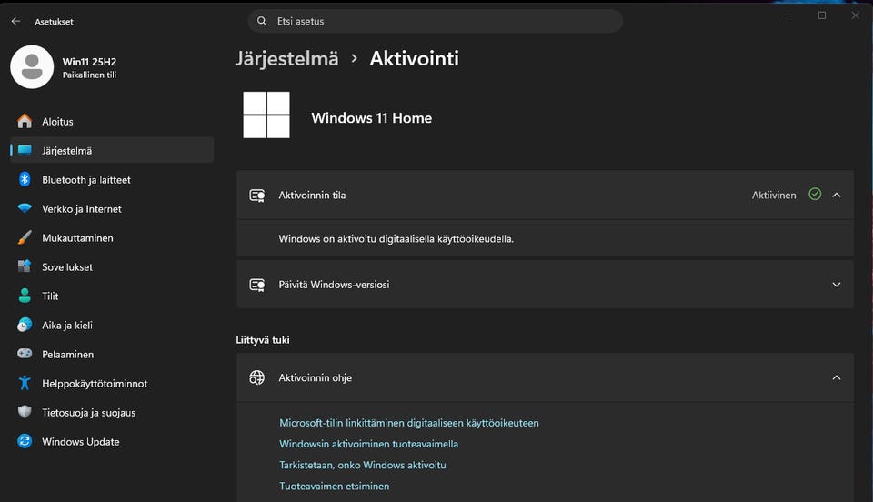Click the Sovellukset apps icon
Image resolution: width=873 pixels, height=502 pixels.
[25, 266]
